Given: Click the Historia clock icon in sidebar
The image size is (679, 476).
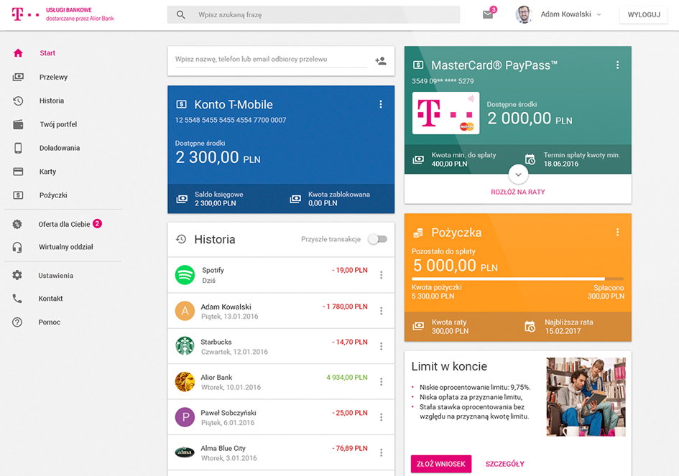Looking at the screenshot, I should pyautogui.click(x=18, y=101).
